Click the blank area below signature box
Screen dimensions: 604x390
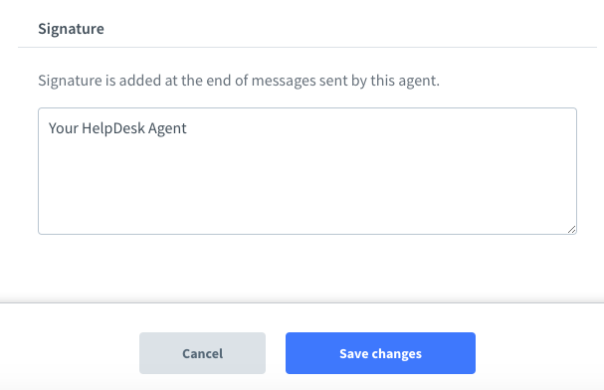[307, 268]
